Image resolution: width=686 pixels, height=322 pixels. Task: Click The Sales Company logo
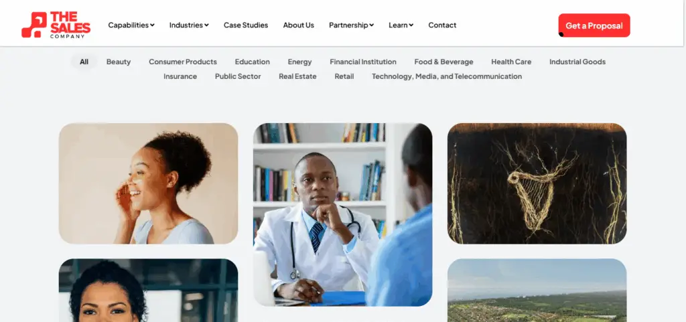[56, 25]
